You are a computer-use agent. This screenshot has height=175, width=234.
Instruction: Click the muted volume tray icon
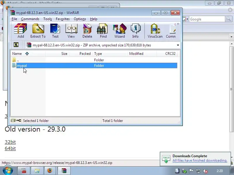[206, 171]
